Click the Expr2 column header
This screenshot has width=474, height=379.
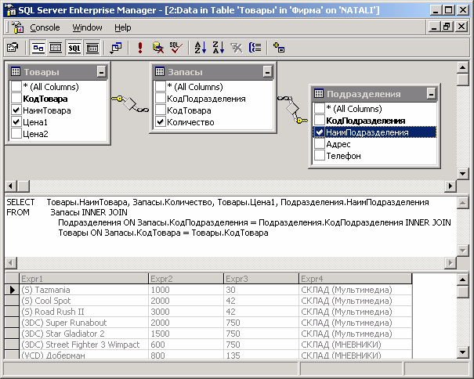[186, 279]
